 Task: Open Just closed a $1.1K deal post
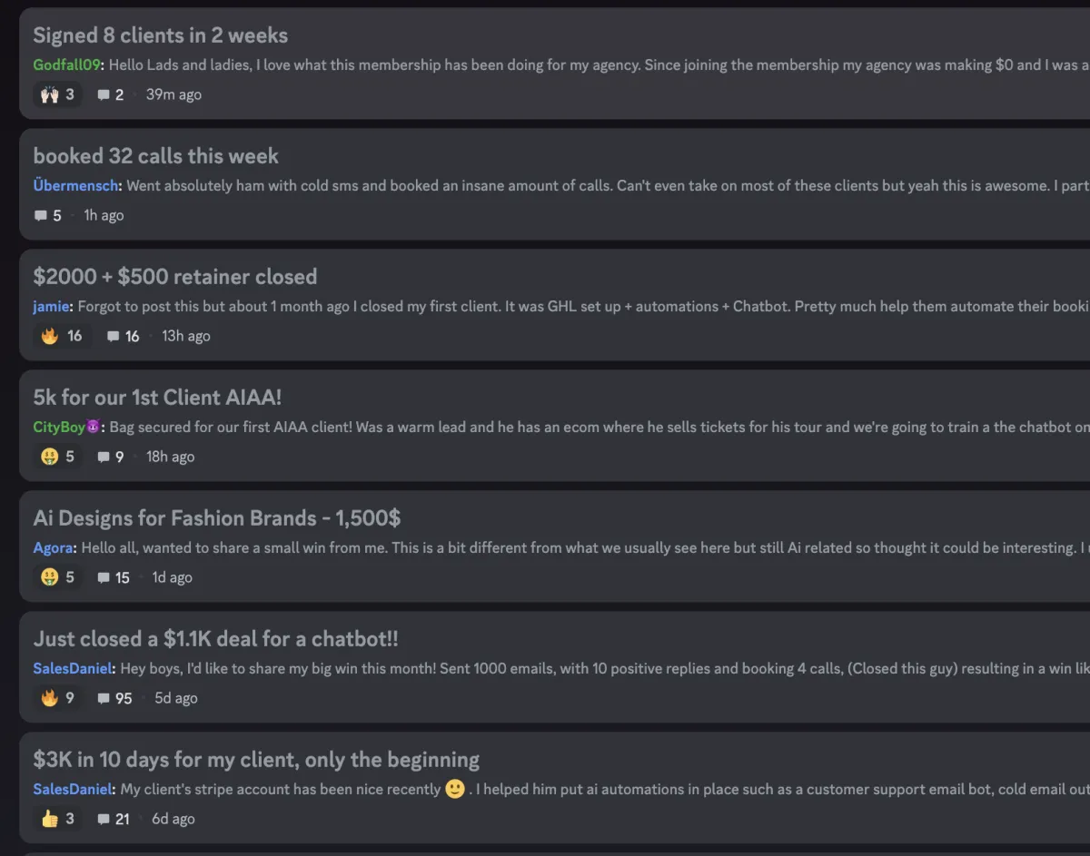tap(216, 639)
